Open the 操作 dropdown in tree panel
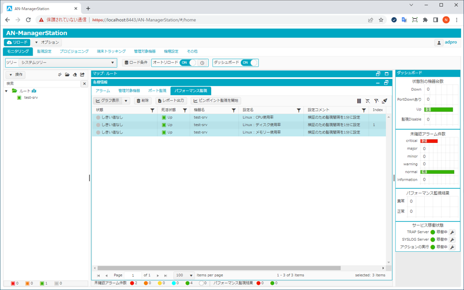This screenshot has width=464, height=290. (16, 75)
